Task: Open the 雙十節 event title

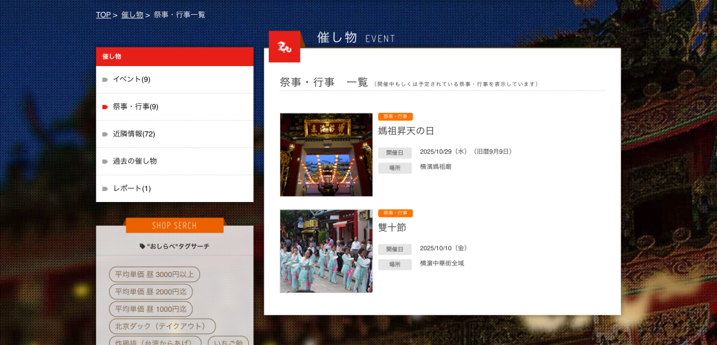Action: [392, 227]
